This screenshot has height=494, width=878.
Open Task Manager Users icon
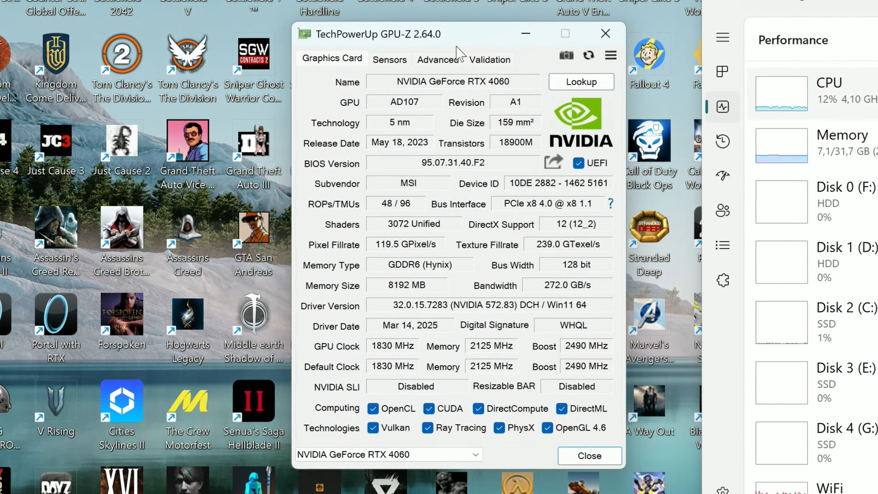[723, 210]
